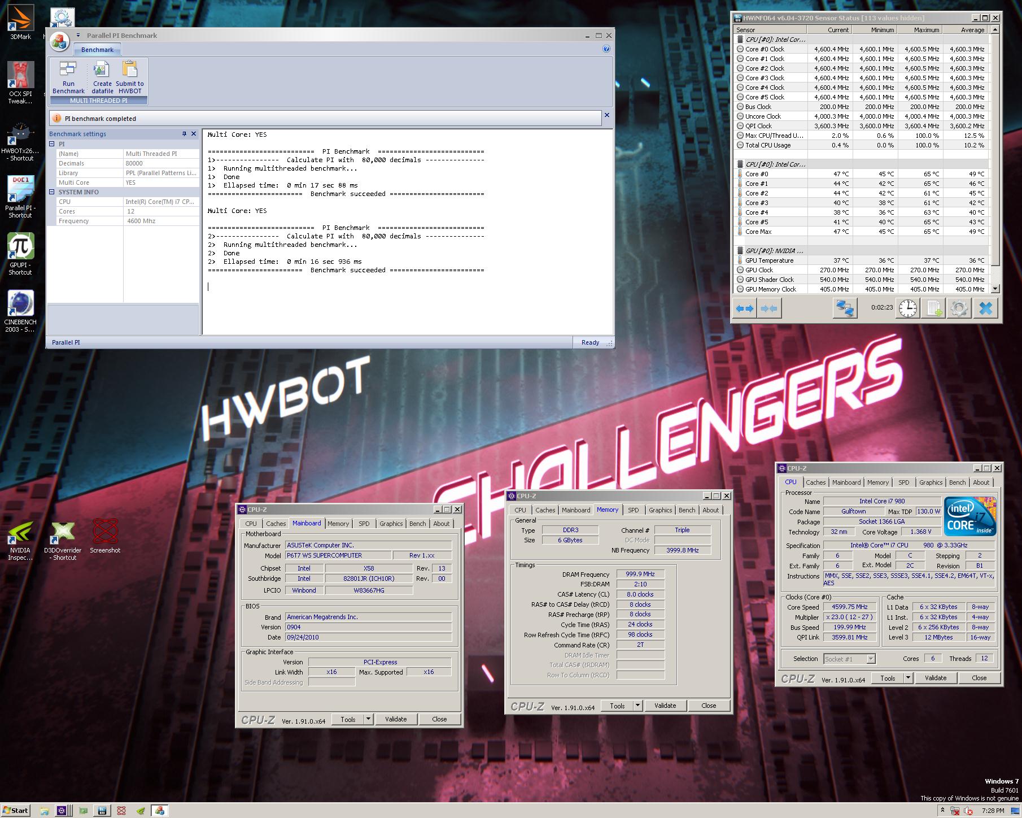Dismiss the PI benchmark completed notification

click(607, 115)
